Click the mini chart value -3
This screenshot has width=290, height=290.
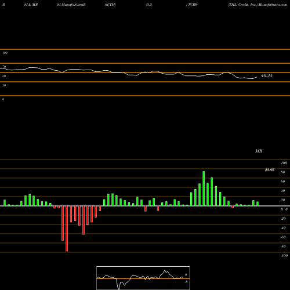(x=186, y=282)
